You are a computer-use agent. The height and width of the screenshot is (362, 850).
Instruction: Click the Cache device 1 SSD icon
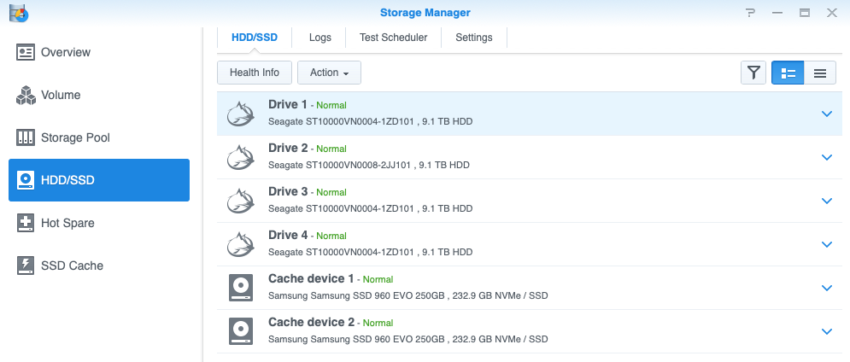(241, 288)
